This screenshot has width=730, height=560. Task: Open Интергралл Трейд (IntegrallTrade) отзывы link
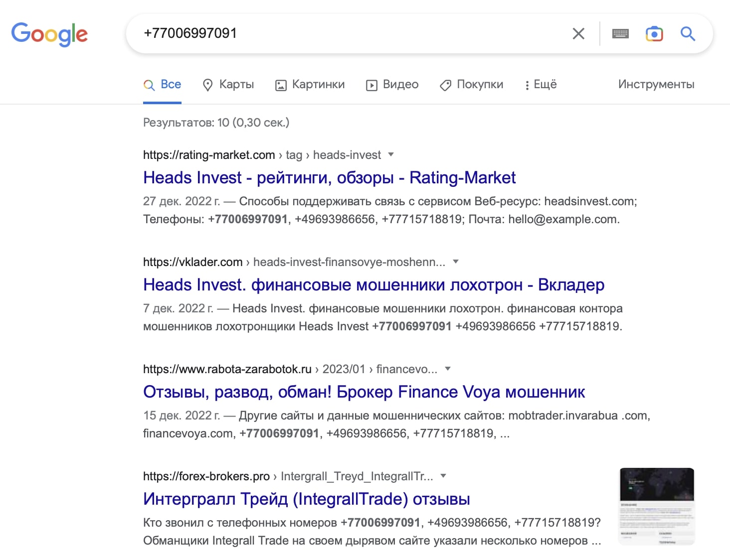coord(306,499)
